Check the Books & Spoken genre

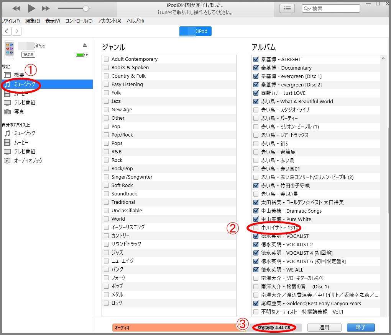(107, 67)
